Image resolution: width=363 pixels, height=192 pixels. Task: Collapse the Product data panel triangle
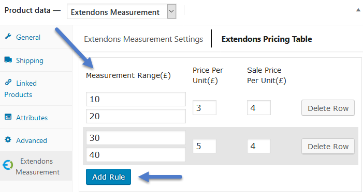(x=358, y=10)
